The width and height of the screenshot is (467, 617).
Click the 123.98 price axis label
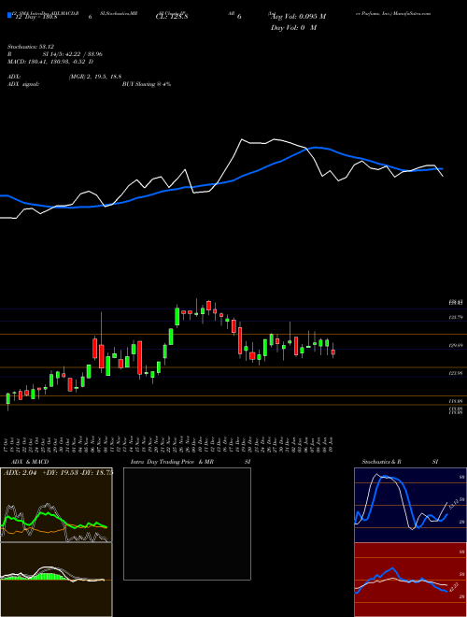(x=457, y=373)
